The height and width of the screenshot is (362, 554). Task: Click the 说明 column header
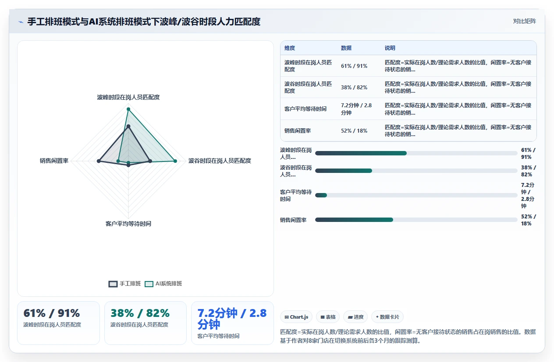point(390,48)
